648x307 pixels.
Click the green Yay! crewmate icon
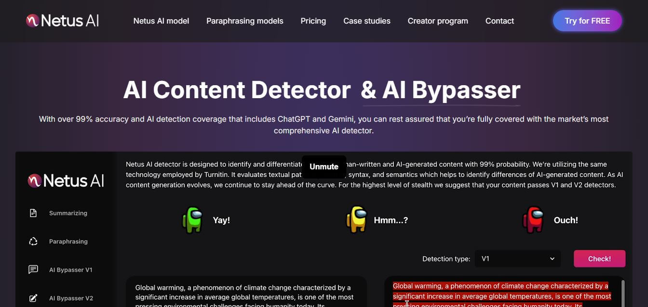coord(192,220)
